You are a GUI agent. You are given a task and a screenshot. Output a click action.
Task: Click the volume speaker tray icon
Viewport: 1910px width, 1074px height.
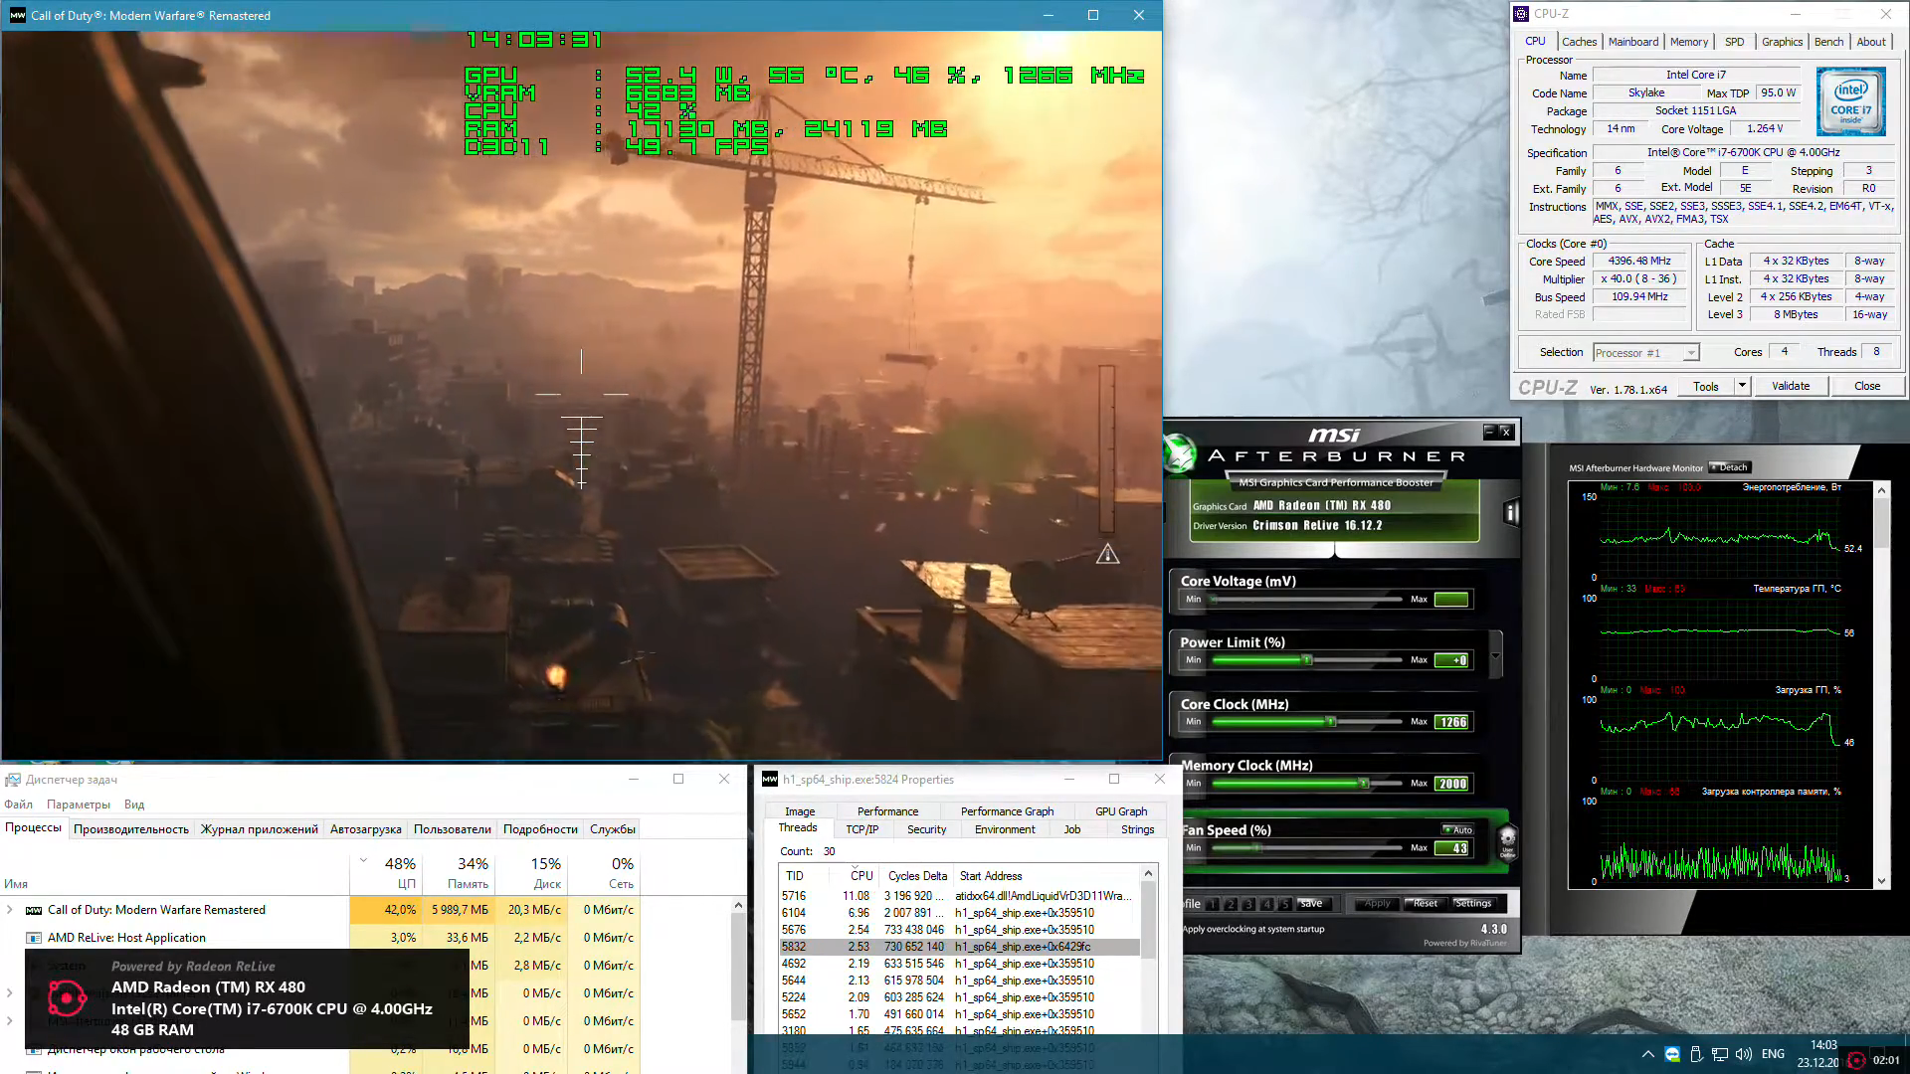click(1744, 1054)
